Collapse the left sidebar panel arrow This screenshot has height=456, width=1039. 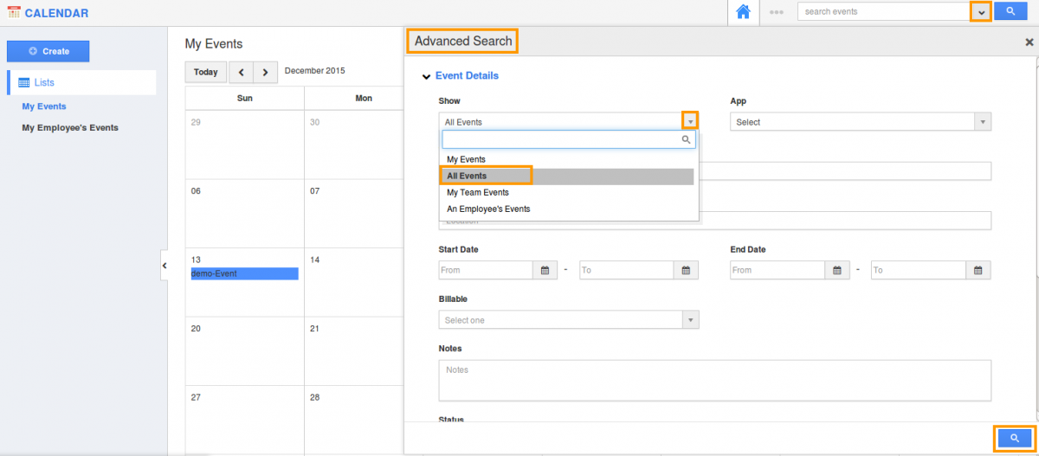(164, 266)
